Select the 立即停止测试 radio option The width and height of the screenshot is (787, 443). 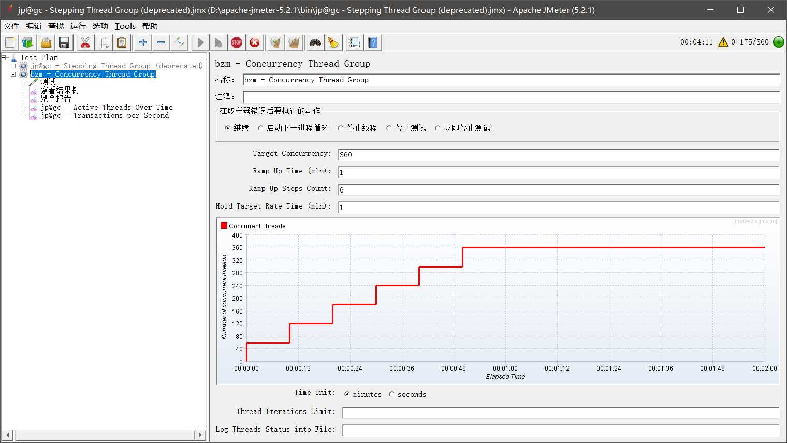click(438, 128)
